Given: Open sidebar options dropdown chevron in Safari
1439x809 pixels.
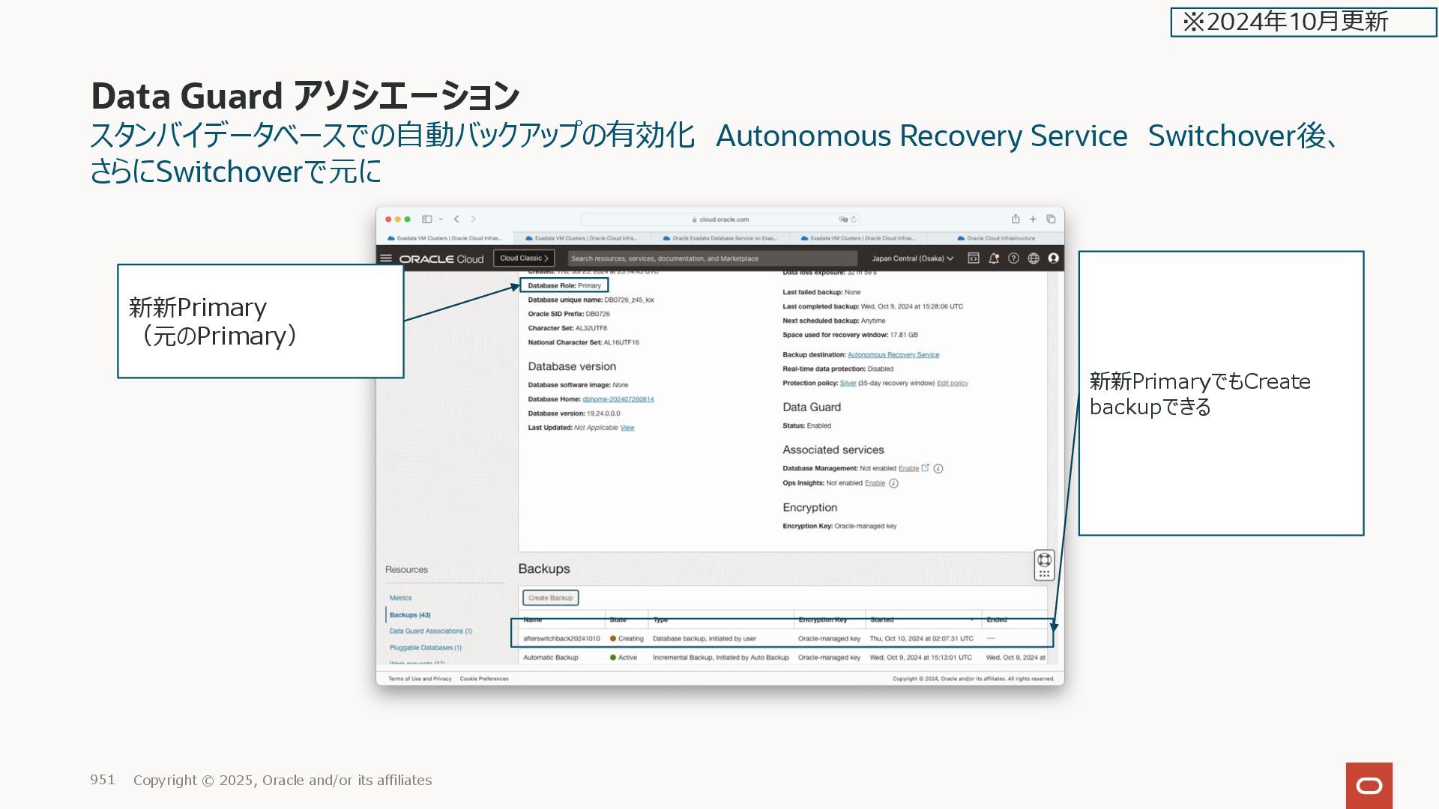Looking at the screenshot, I should (441, 219).
